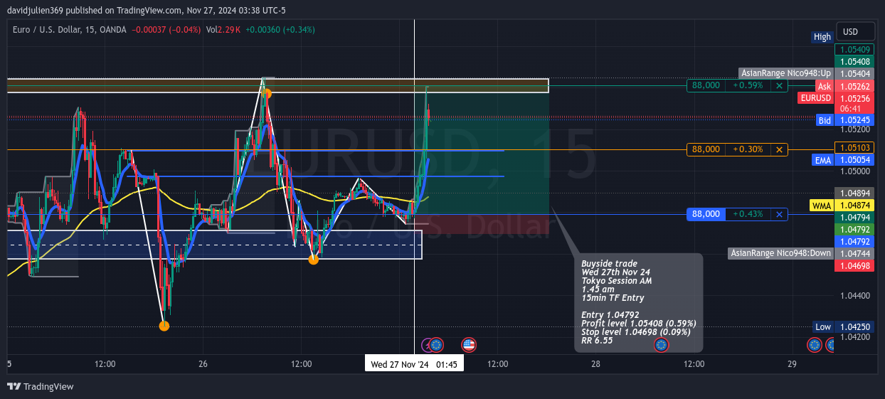Click the TradingView logo at bottom left
885x399 pixels.
tap(41, 386)
